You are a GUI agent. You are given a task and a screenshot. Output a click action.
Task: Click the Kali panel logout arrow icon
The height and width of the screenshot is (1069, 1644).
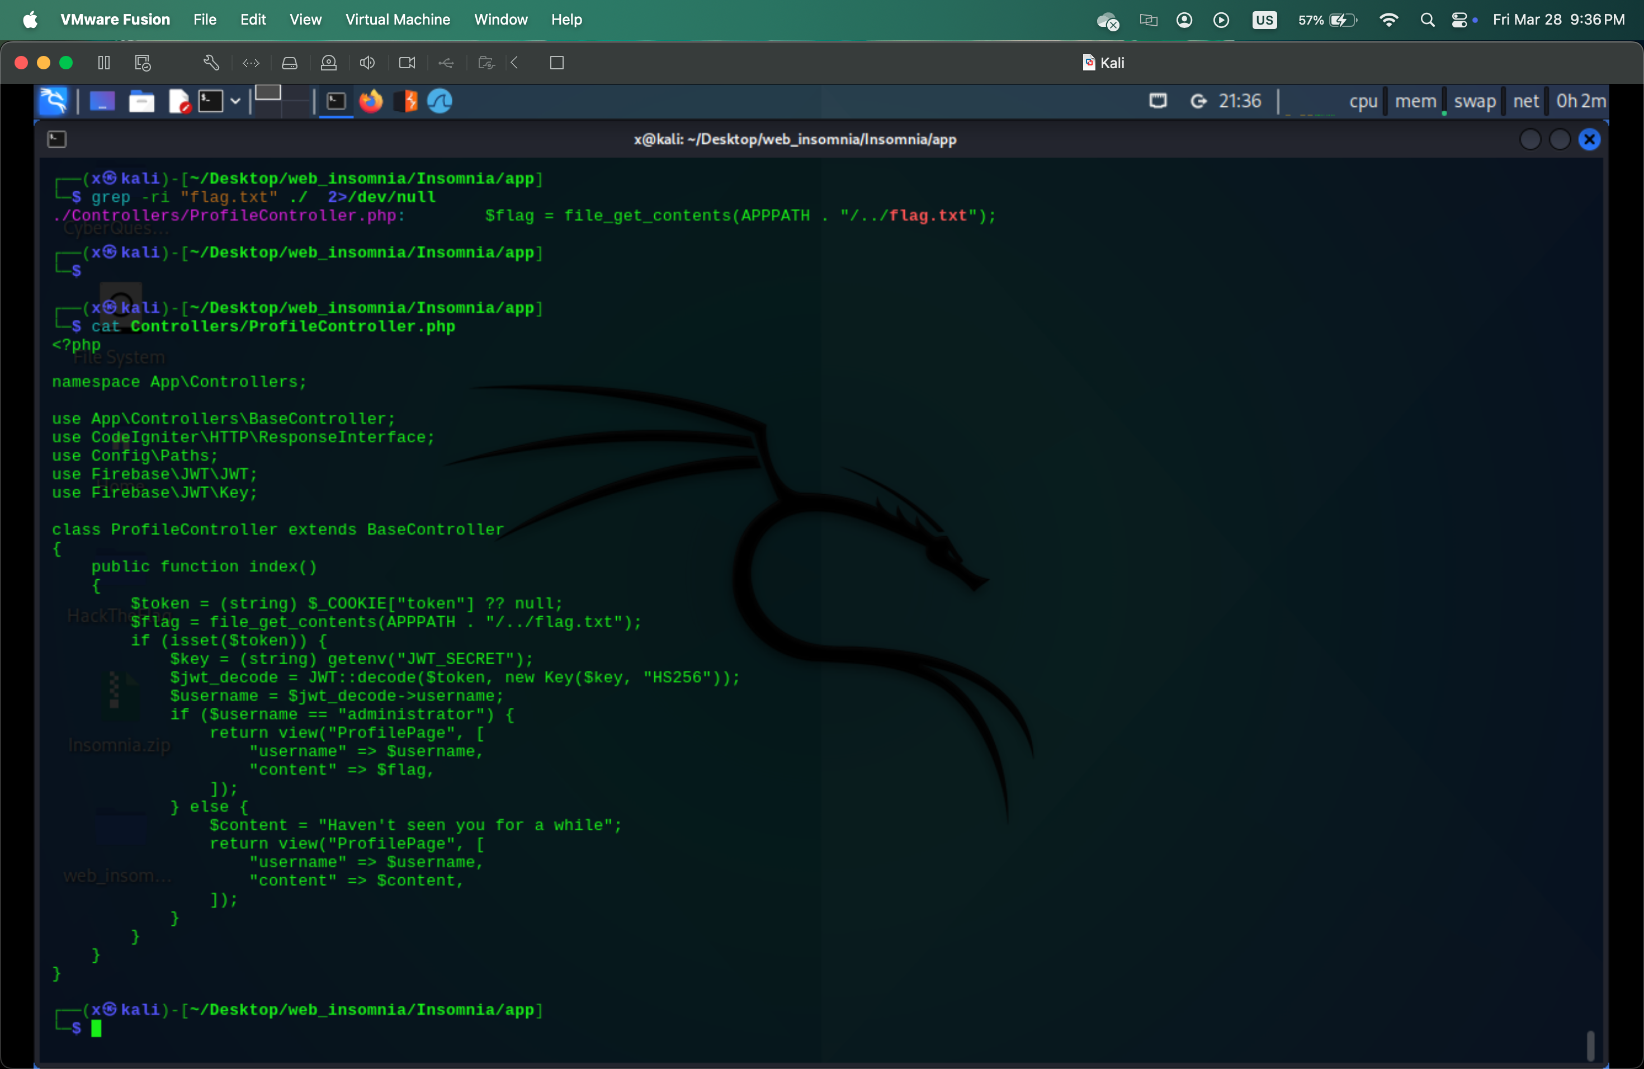point(1198,101)
